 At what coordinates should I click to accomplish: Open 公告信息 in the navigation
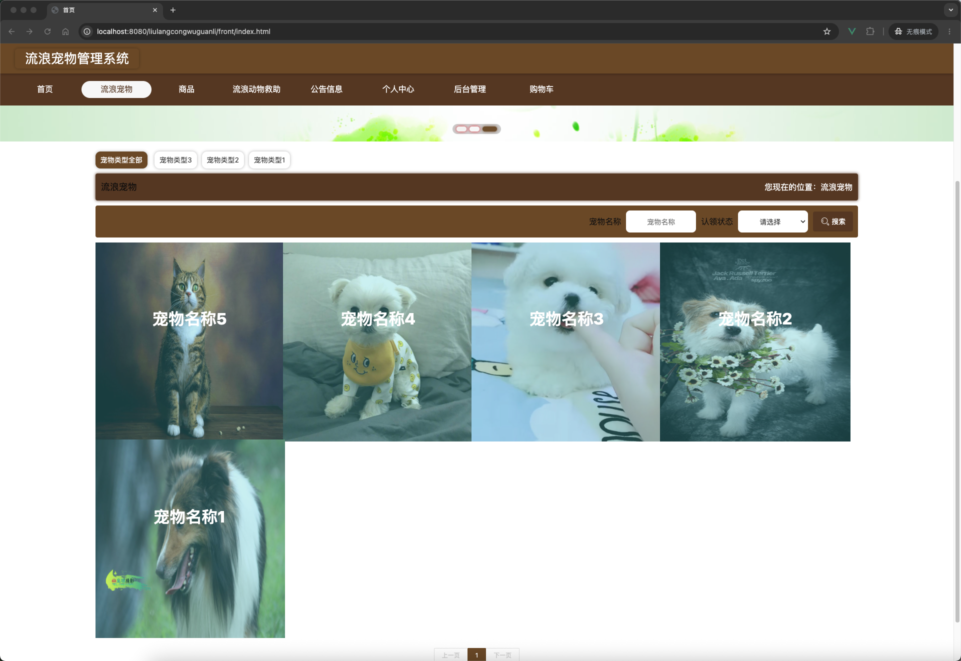(326, 89)
